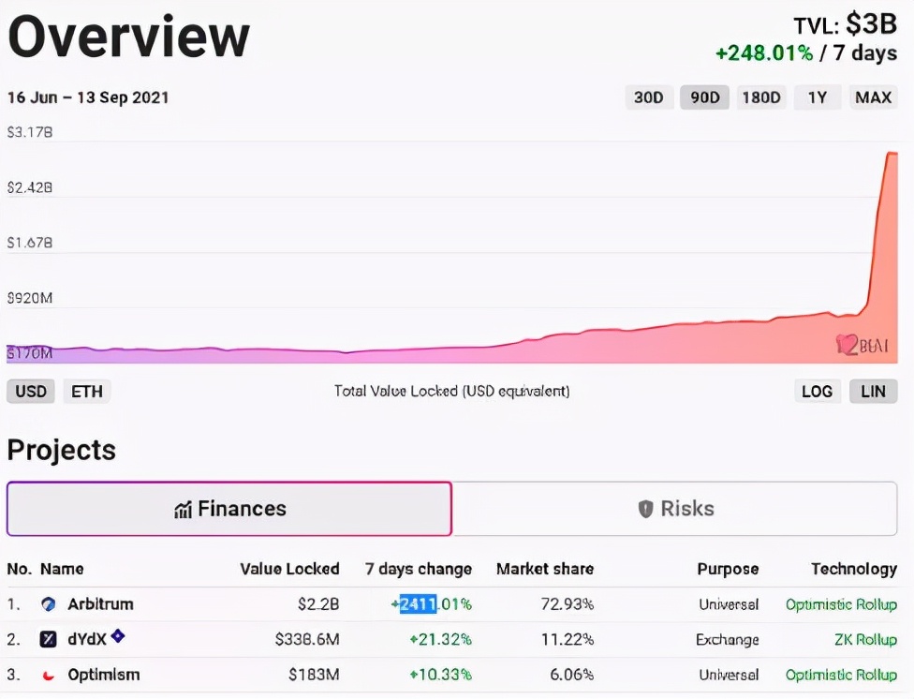Click Optimism's $183M value locked
The image size is (914, 699).
[314, 675]
